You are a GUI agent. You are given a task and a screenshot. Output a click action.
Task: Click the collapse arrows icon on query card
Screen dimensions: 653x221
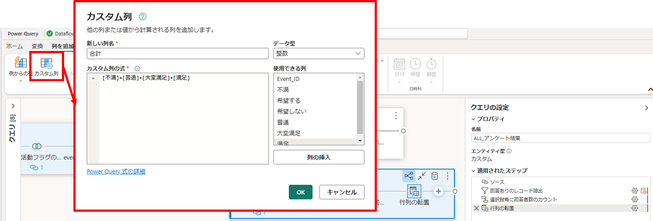click(422, 176)
